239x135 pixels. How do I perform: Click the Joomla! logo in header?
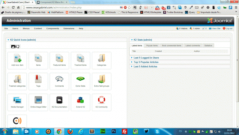(x=220, y=21)
